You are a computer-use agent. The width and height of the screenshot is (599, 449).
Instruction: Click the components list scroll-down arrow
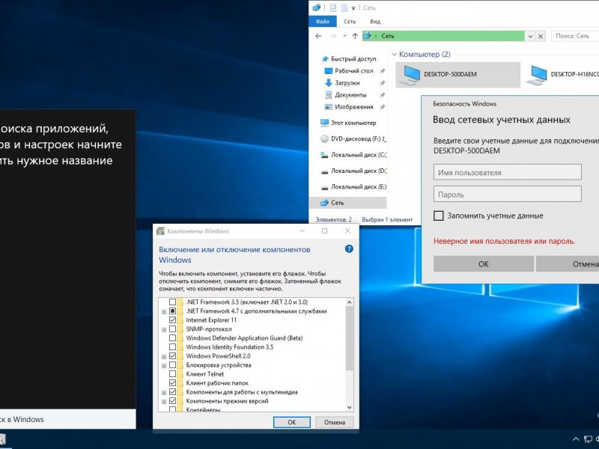point(349,407)
